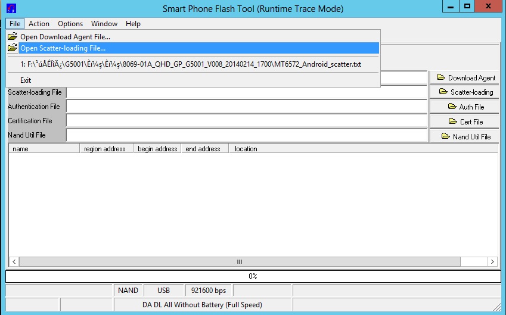This screenshot has height=315, width=506.
Task: Click the NAND status bar cell
Action: pyautogui.click(x=128, y=290)
